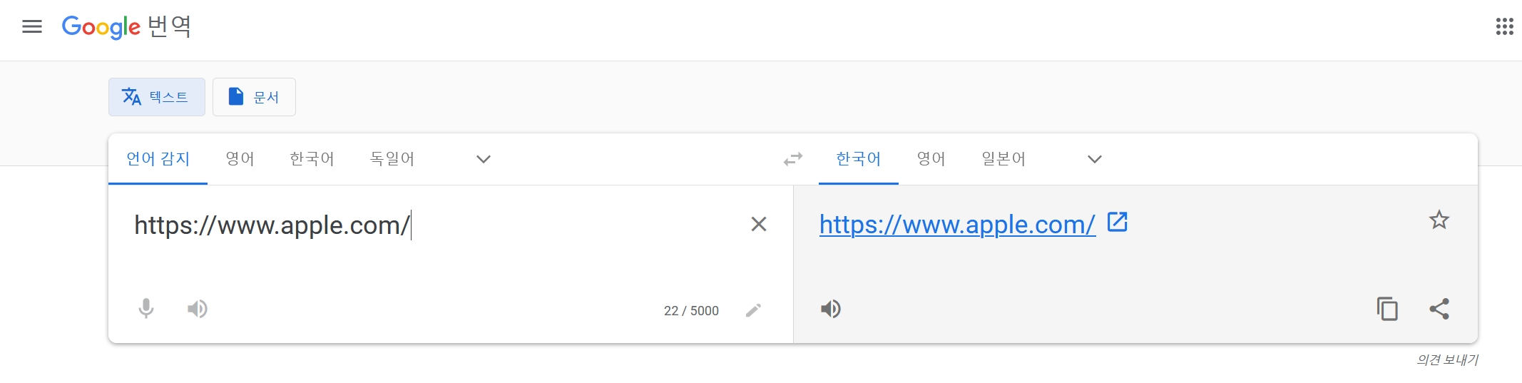This screenshot has height=383, width=1522.
Task: Listen to the source text
Action: pyautogui.click(x=198, y=309)
